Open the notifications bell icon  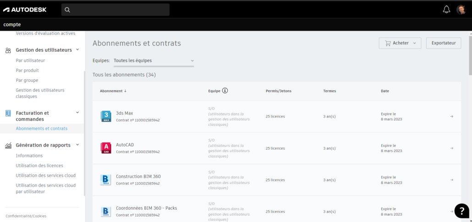[446, 10]
